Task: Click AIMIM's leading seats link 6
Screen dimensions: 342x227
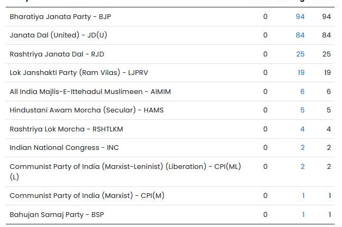Action: point(302,92)
